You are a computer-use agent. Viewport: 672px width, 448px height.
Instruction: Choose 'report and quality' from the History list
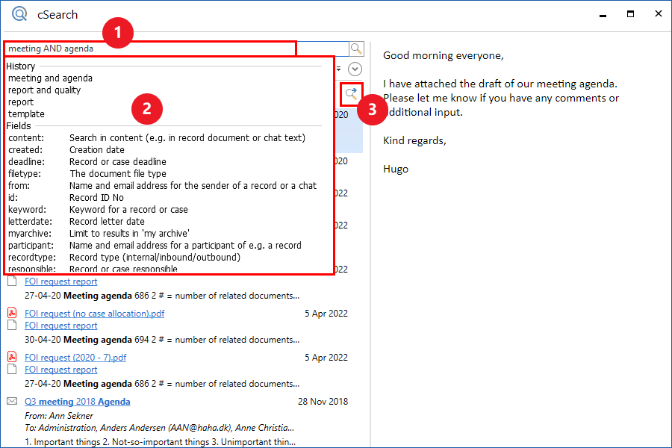[44, 90]
